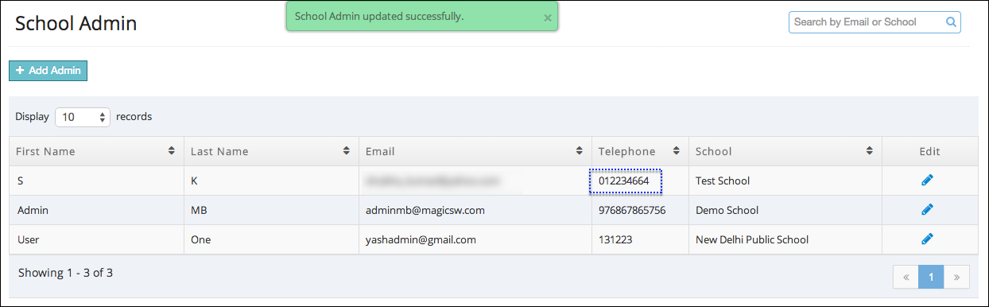Edit the Demo School admin row
This screenshot has height=307, width=989.
[927, 210]
